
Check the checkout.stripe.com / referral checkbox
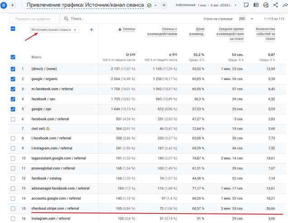pyautogui.click(x=13, y=208)
